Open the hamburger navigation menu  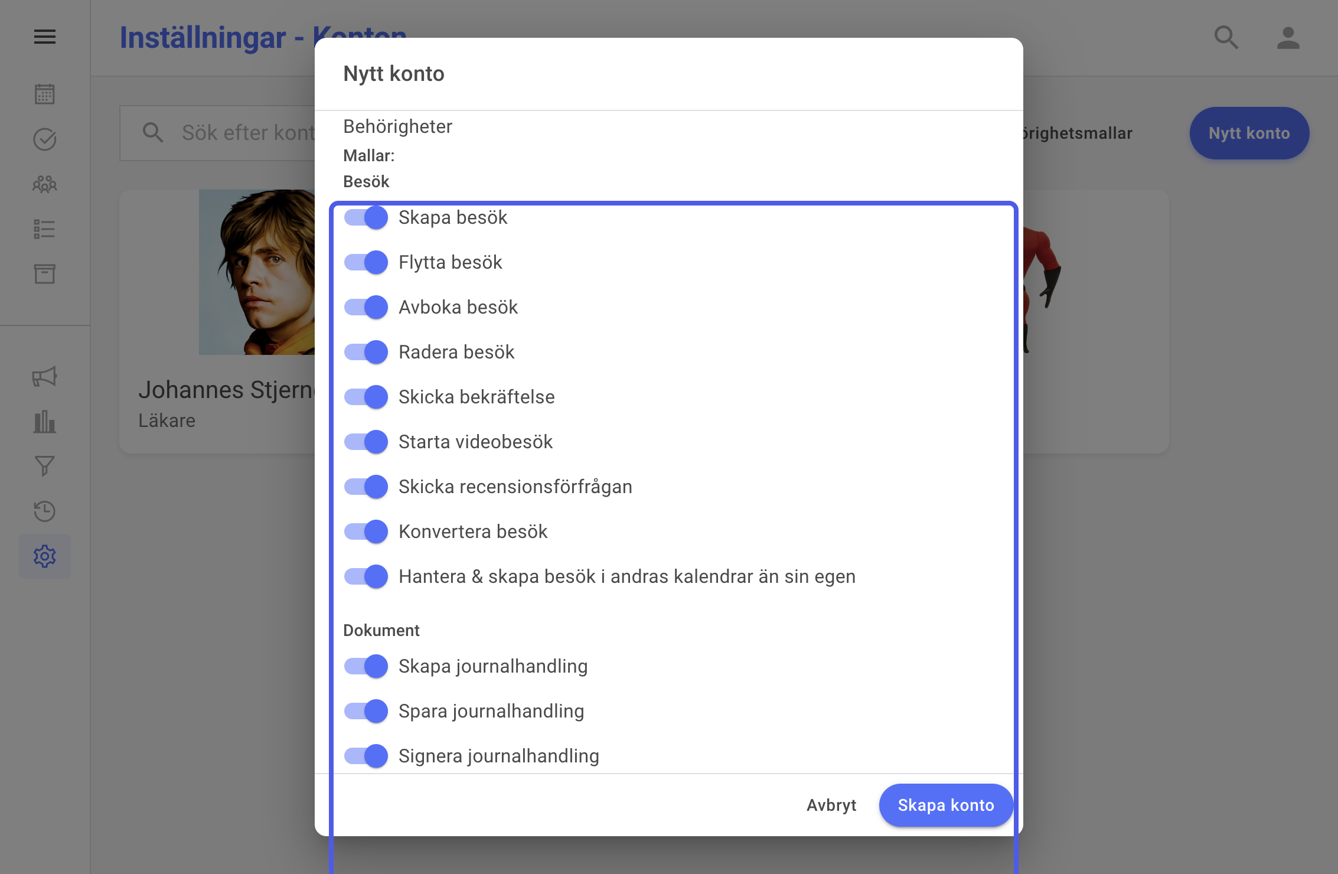point(45,37)
